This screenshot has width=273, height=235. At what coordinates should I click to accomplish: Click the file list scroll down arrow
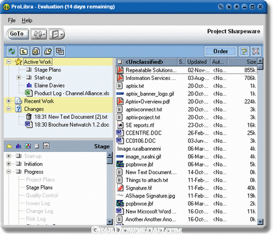coord(261,221)
